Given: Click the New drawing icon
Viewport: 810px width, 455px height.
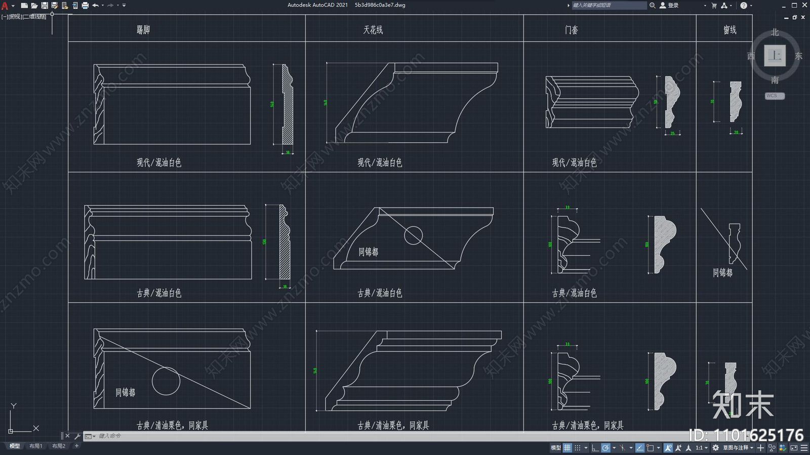Looking at the screenshot, I should (24, 6).
